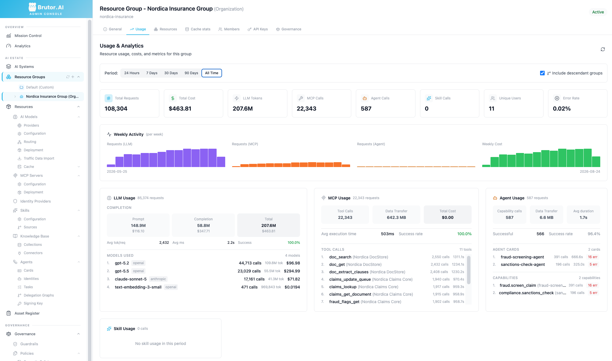Click the Tool Calls list scrollbar
This screenshot has height=361, width=612.
pos(469,270)
